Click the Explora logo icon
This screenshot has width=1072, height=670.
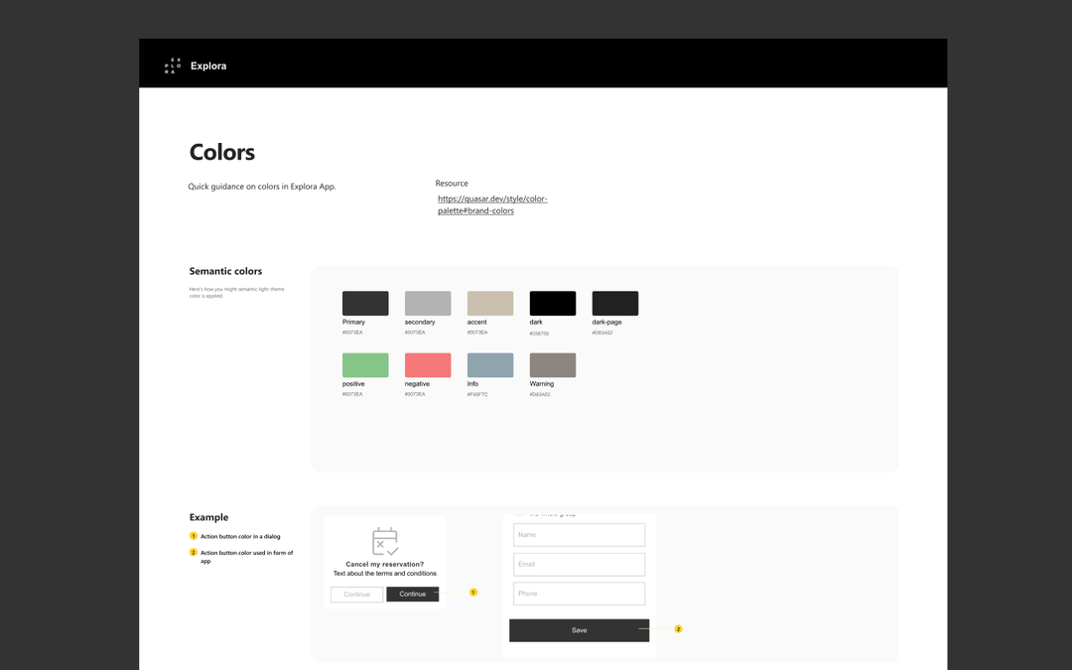(x=172, y=65)
